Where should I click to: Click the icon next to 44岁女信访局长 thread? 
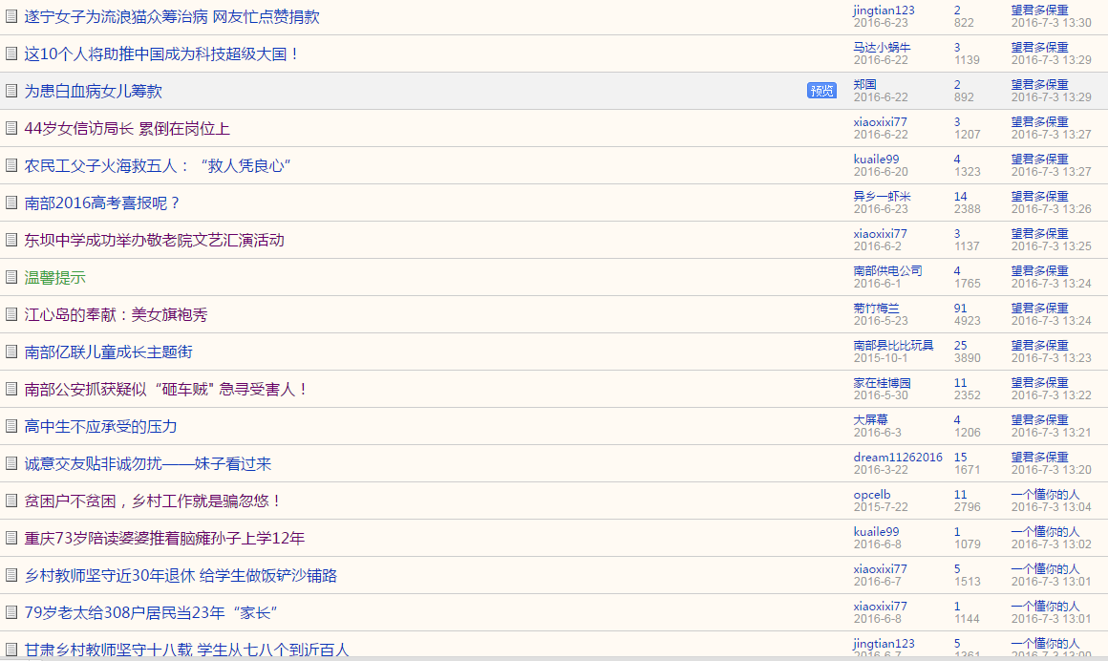tap(11, 128)
